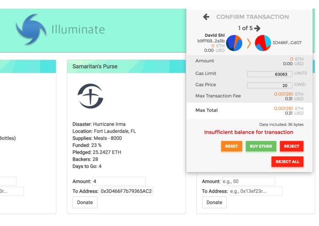319x226 pixels.
Task: Click Donate button in the rightmost card
Action: tap(214, 202)
